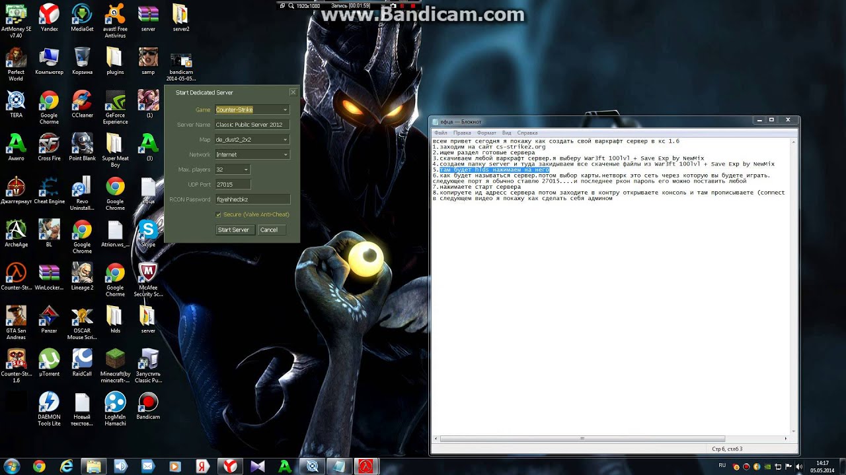Select the RaidCall desktop icon
The width and height of the screenshot is (846, 475).
[x=82, y=362]
